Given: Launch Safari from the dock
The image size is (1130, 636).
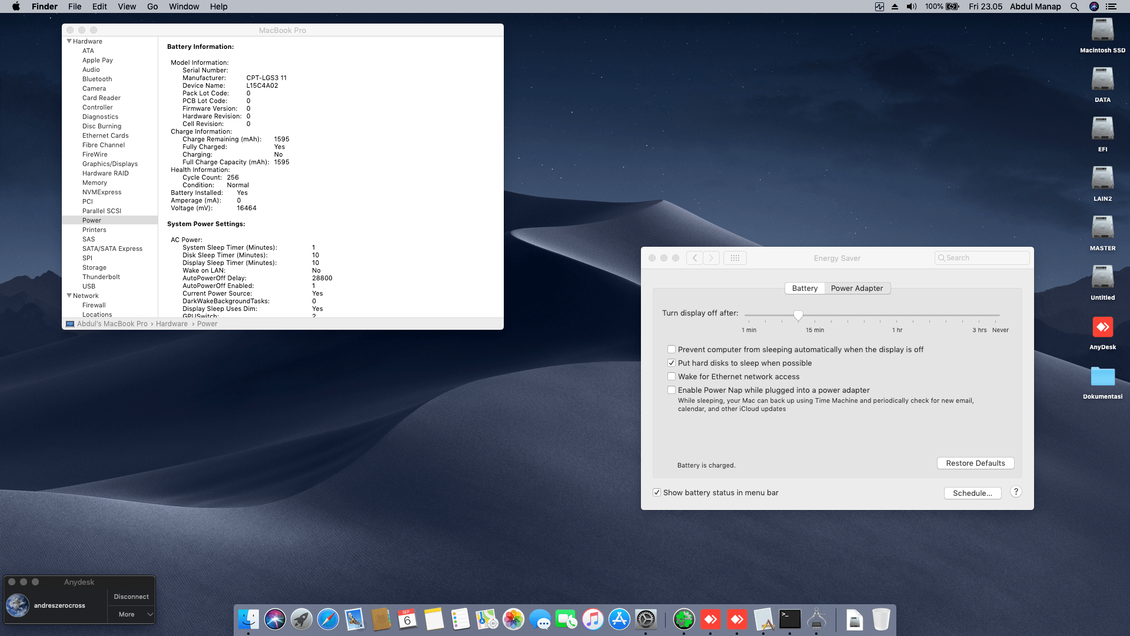Looking at the screenshot, I should pyautogui.click(x=328, y=620).
